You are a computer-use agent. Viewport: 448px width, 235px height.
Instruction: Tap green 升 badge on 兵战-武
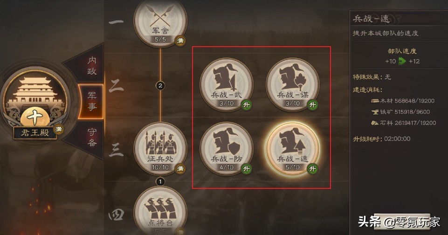246,105
